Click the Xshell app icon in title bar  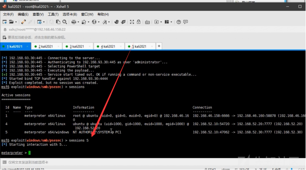click(x=4, y=7)
